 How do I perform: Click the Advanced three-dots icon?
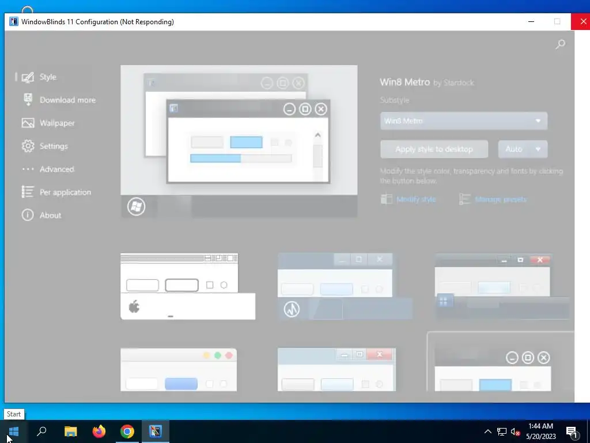[28, 169]
